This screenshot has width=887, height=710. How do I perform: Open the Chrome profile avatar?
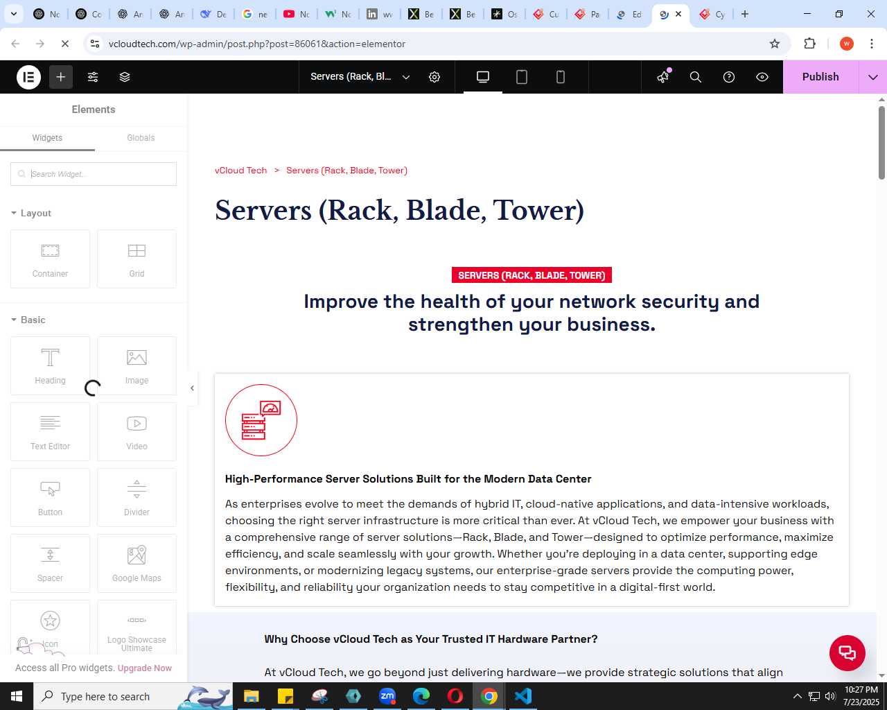click(846, 44)
